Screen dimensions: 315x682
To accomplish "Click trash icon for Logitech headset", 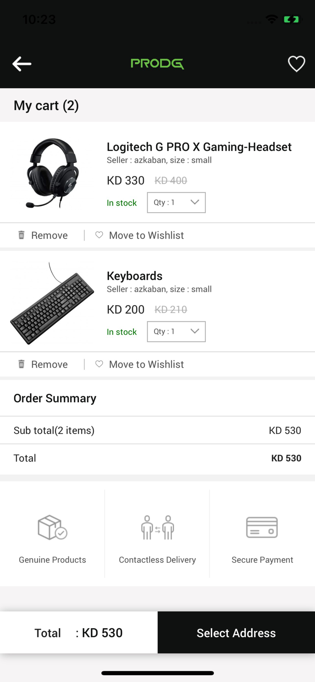I will point(21,235).
